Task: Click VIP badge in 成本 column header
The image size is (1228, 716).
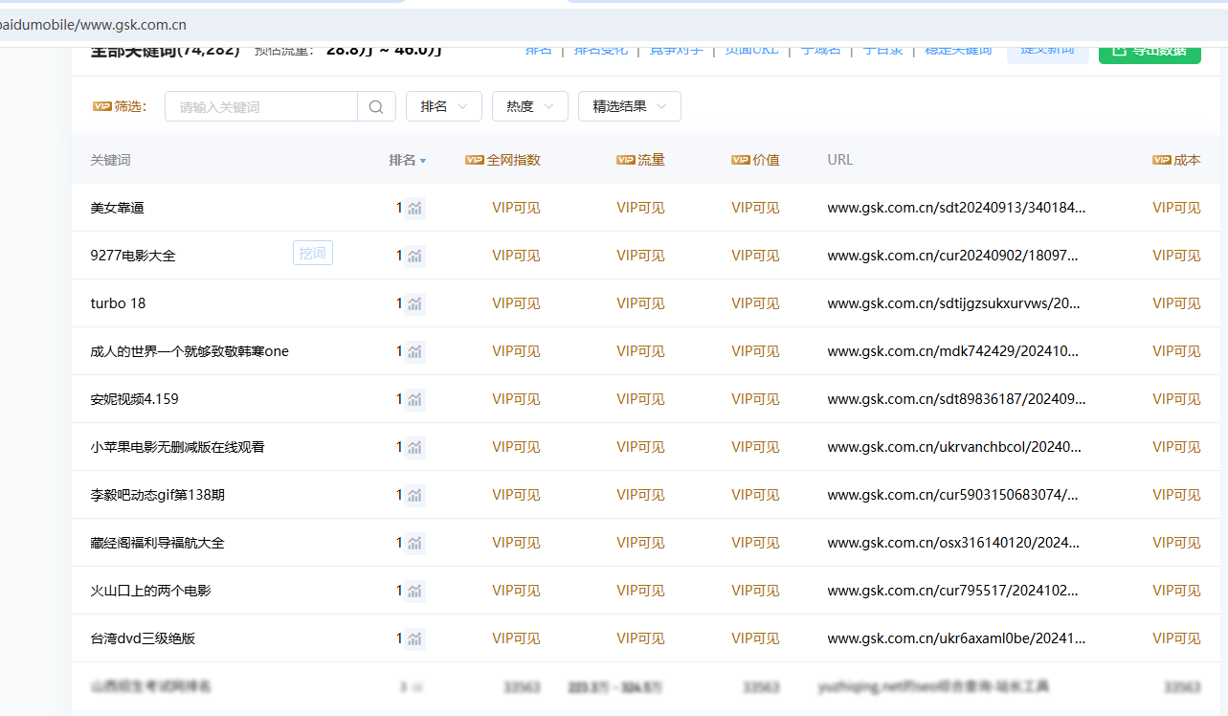Action: click(1162, 160)
